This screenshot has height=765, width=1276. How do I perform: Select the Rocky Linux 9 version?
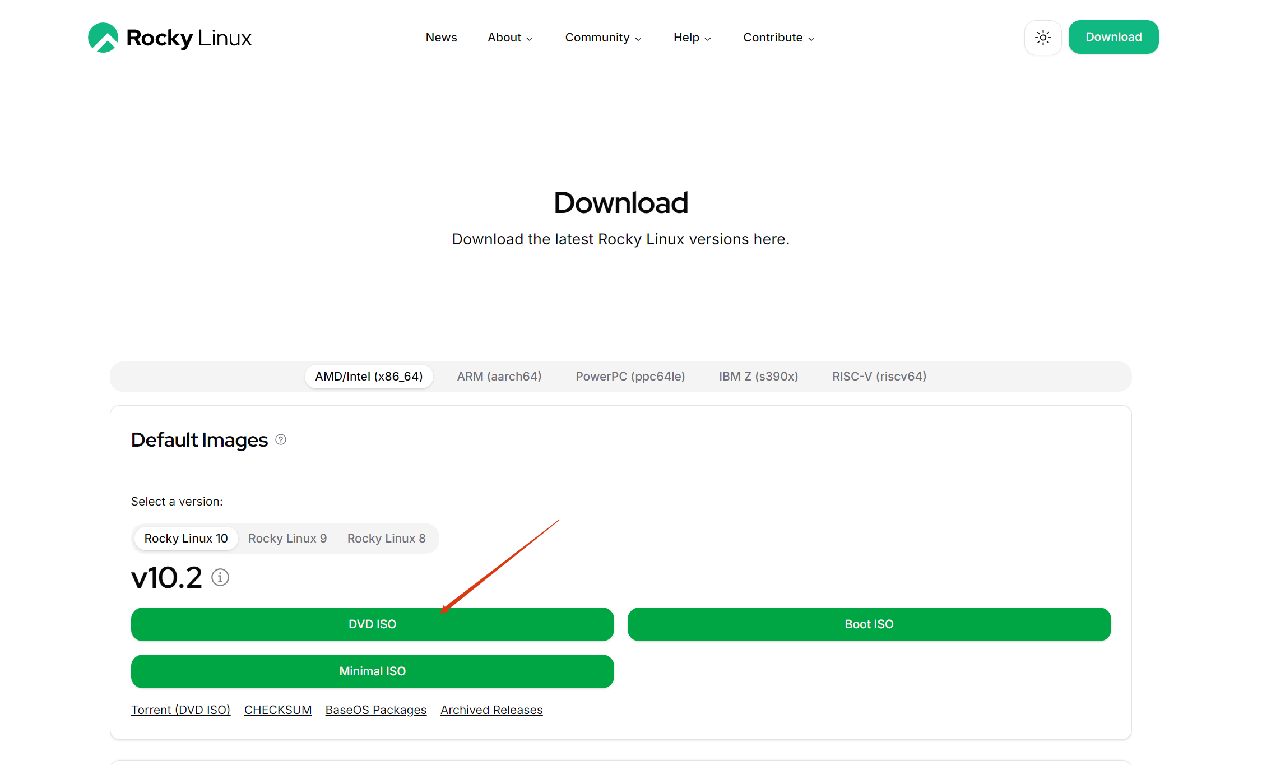(287, 539)
